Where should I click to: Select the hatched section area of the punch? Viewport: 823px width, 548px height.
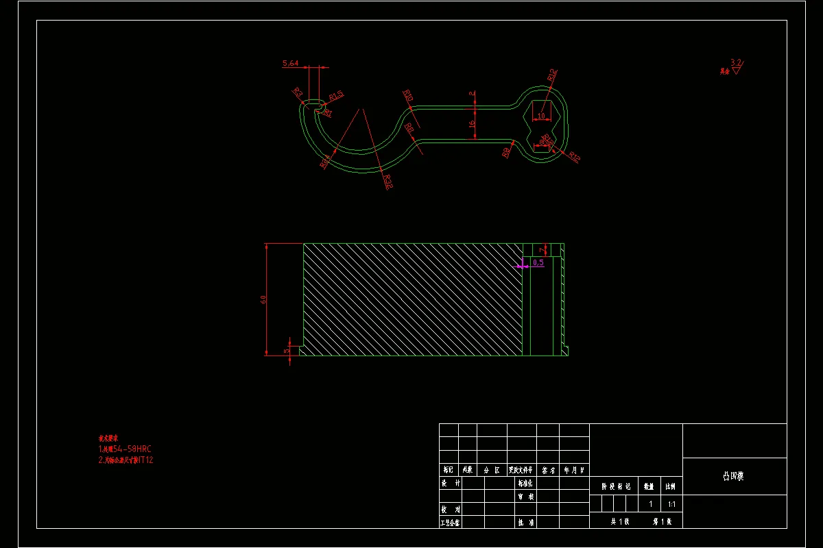[411, 299]
